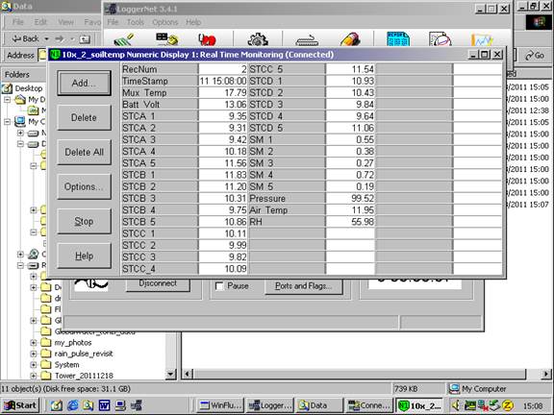The image size is (554, 415).
Task: Open the Edit menu in the Data window
Action: (40, 22)
